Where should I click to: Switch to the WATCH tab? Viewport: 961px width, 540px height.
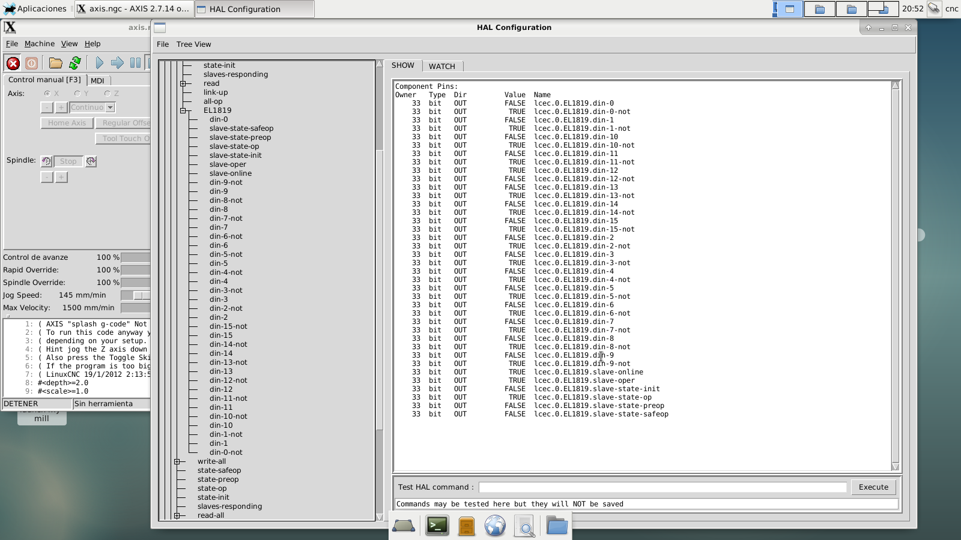[442, 66]
